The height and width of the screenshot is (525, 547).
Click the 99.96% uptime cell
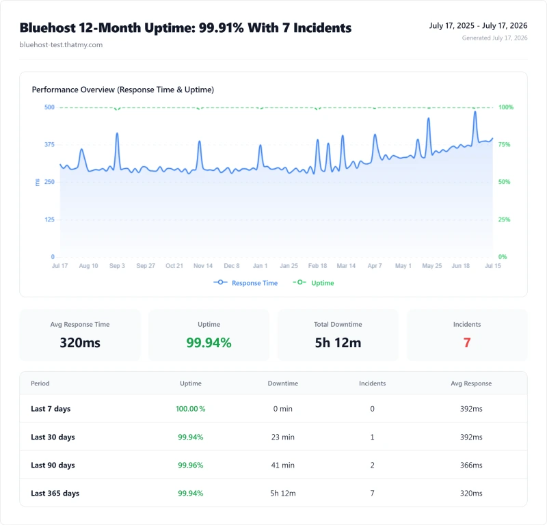pyautogui.click(x=191, y=465)
